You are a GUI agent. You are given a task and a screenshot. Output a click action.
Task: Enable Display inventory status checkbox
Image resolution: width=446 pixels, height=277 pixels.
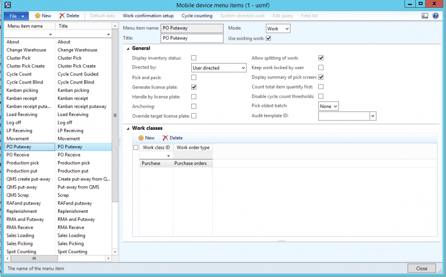pyautogui.click(x=193, y=58)
